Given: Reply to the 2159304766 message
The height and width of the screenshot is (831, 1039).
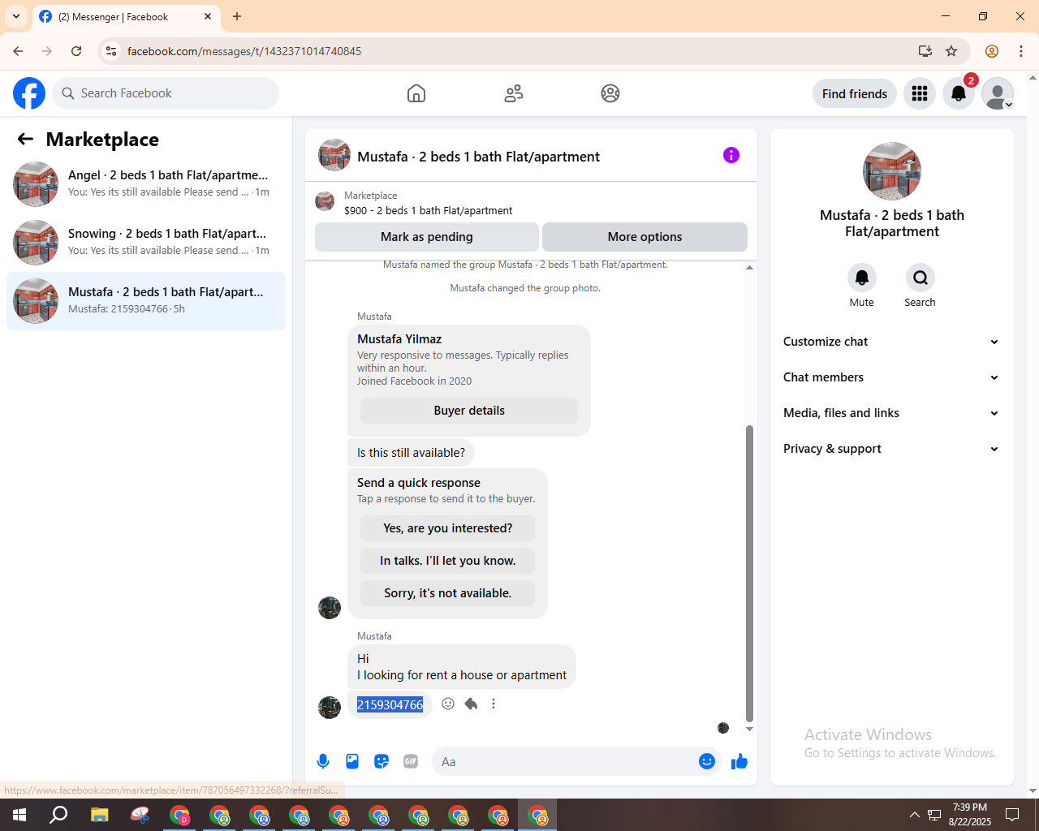Looking at the screenshot, I should point(471,704).
